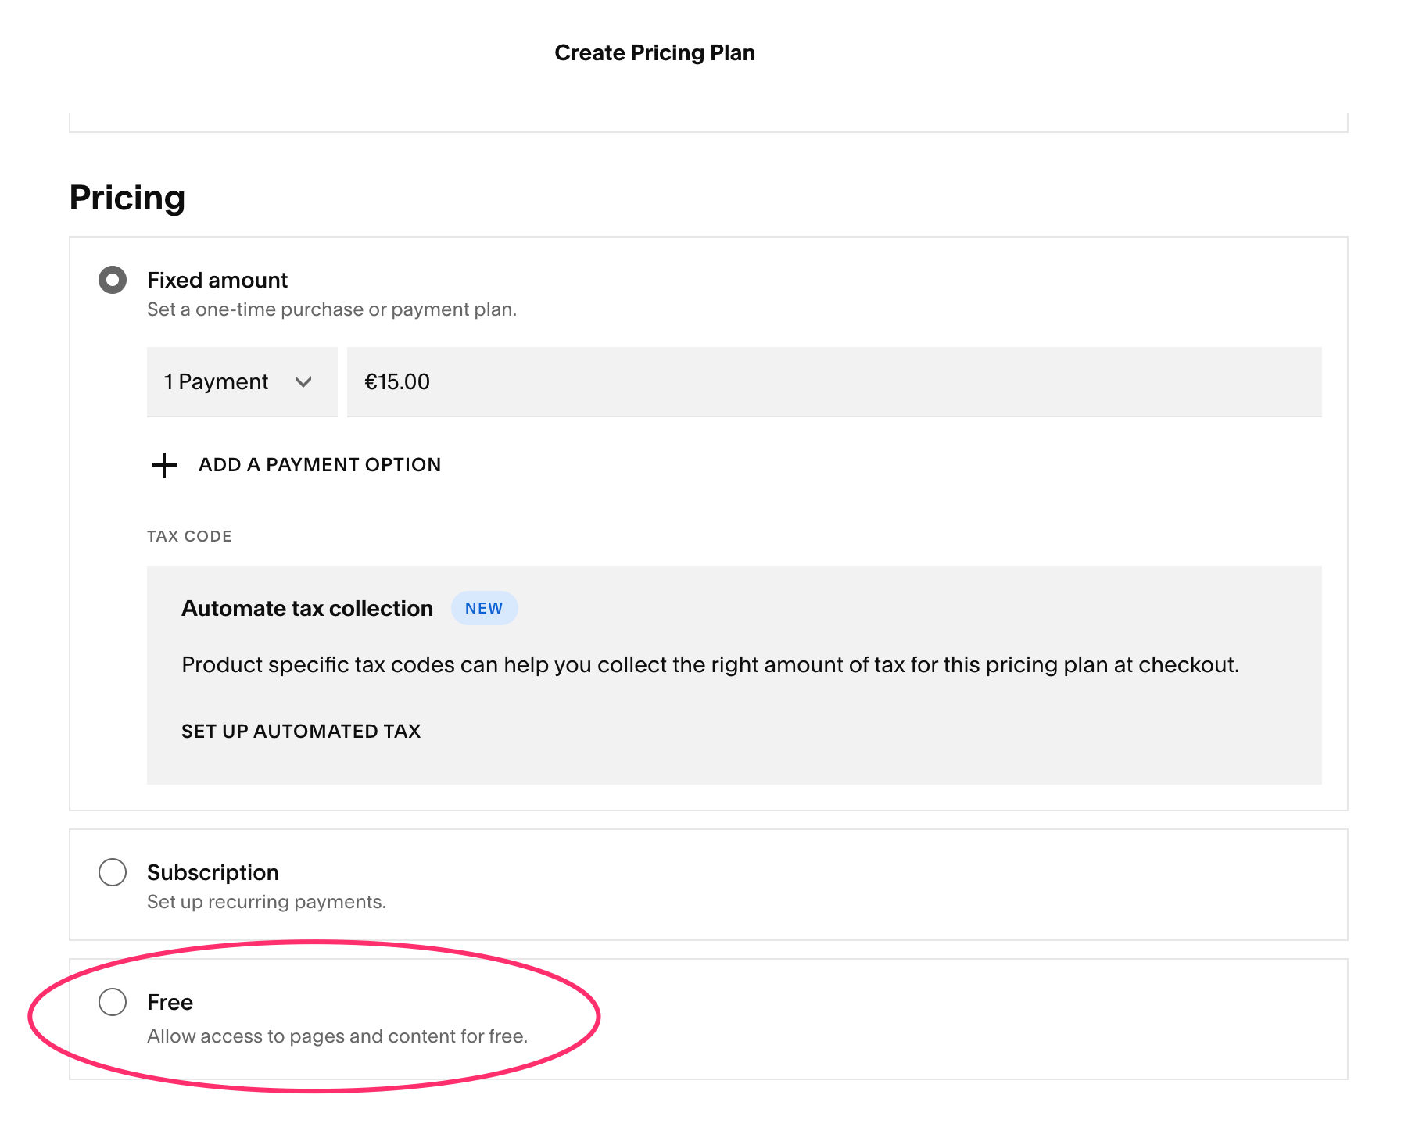Click the empty Free radio circle

[x=112, y=1002]
